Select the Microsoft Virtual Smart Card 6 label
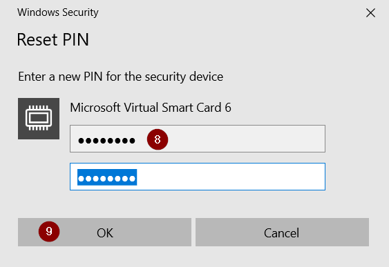 tap(151, 108)
